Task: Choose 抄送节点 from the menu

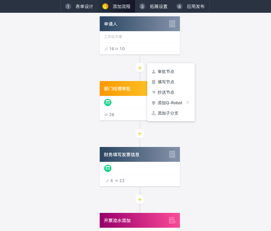Action: tap(171, 92)
